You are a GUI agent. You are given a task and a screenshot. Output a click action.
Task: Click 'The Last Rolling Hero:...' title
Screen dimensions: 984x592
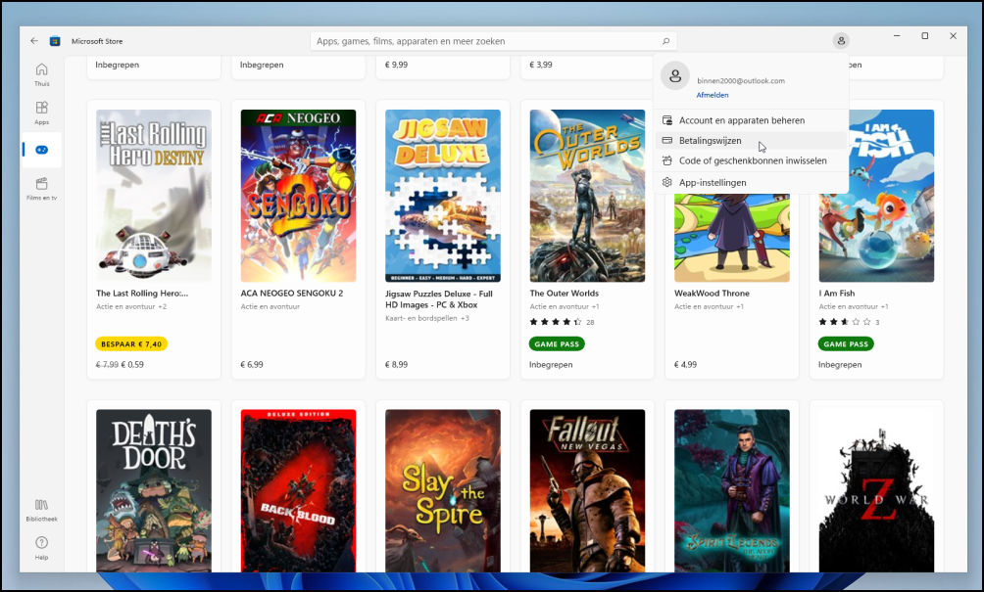142,294
